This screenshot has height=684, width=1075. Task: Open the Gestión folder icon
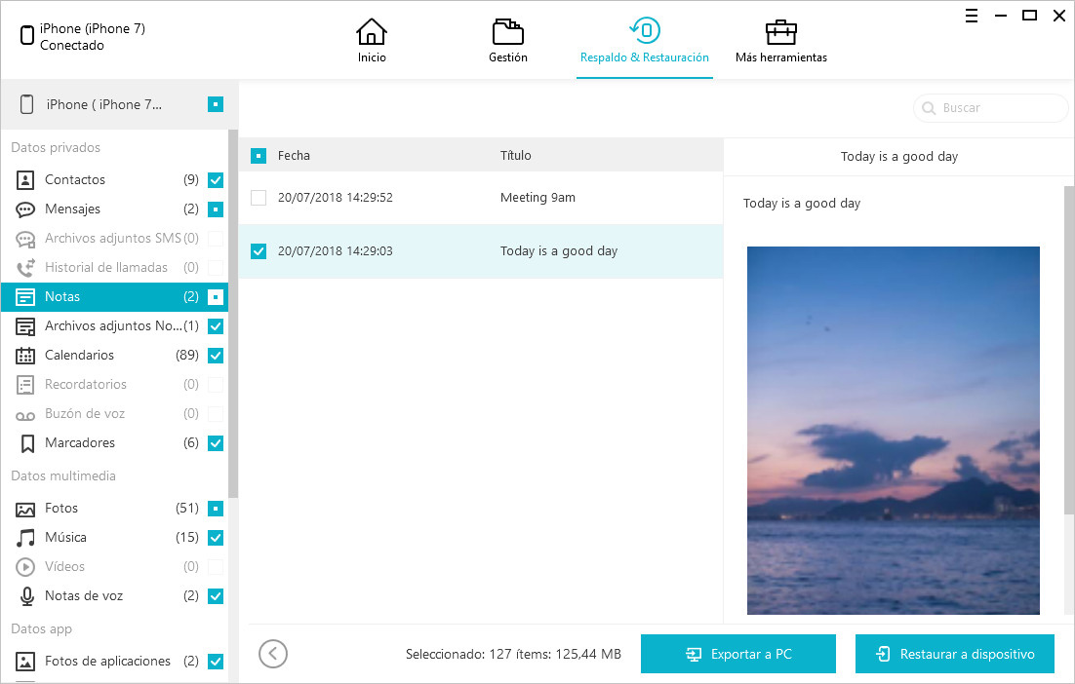click(x=507, y=33)
